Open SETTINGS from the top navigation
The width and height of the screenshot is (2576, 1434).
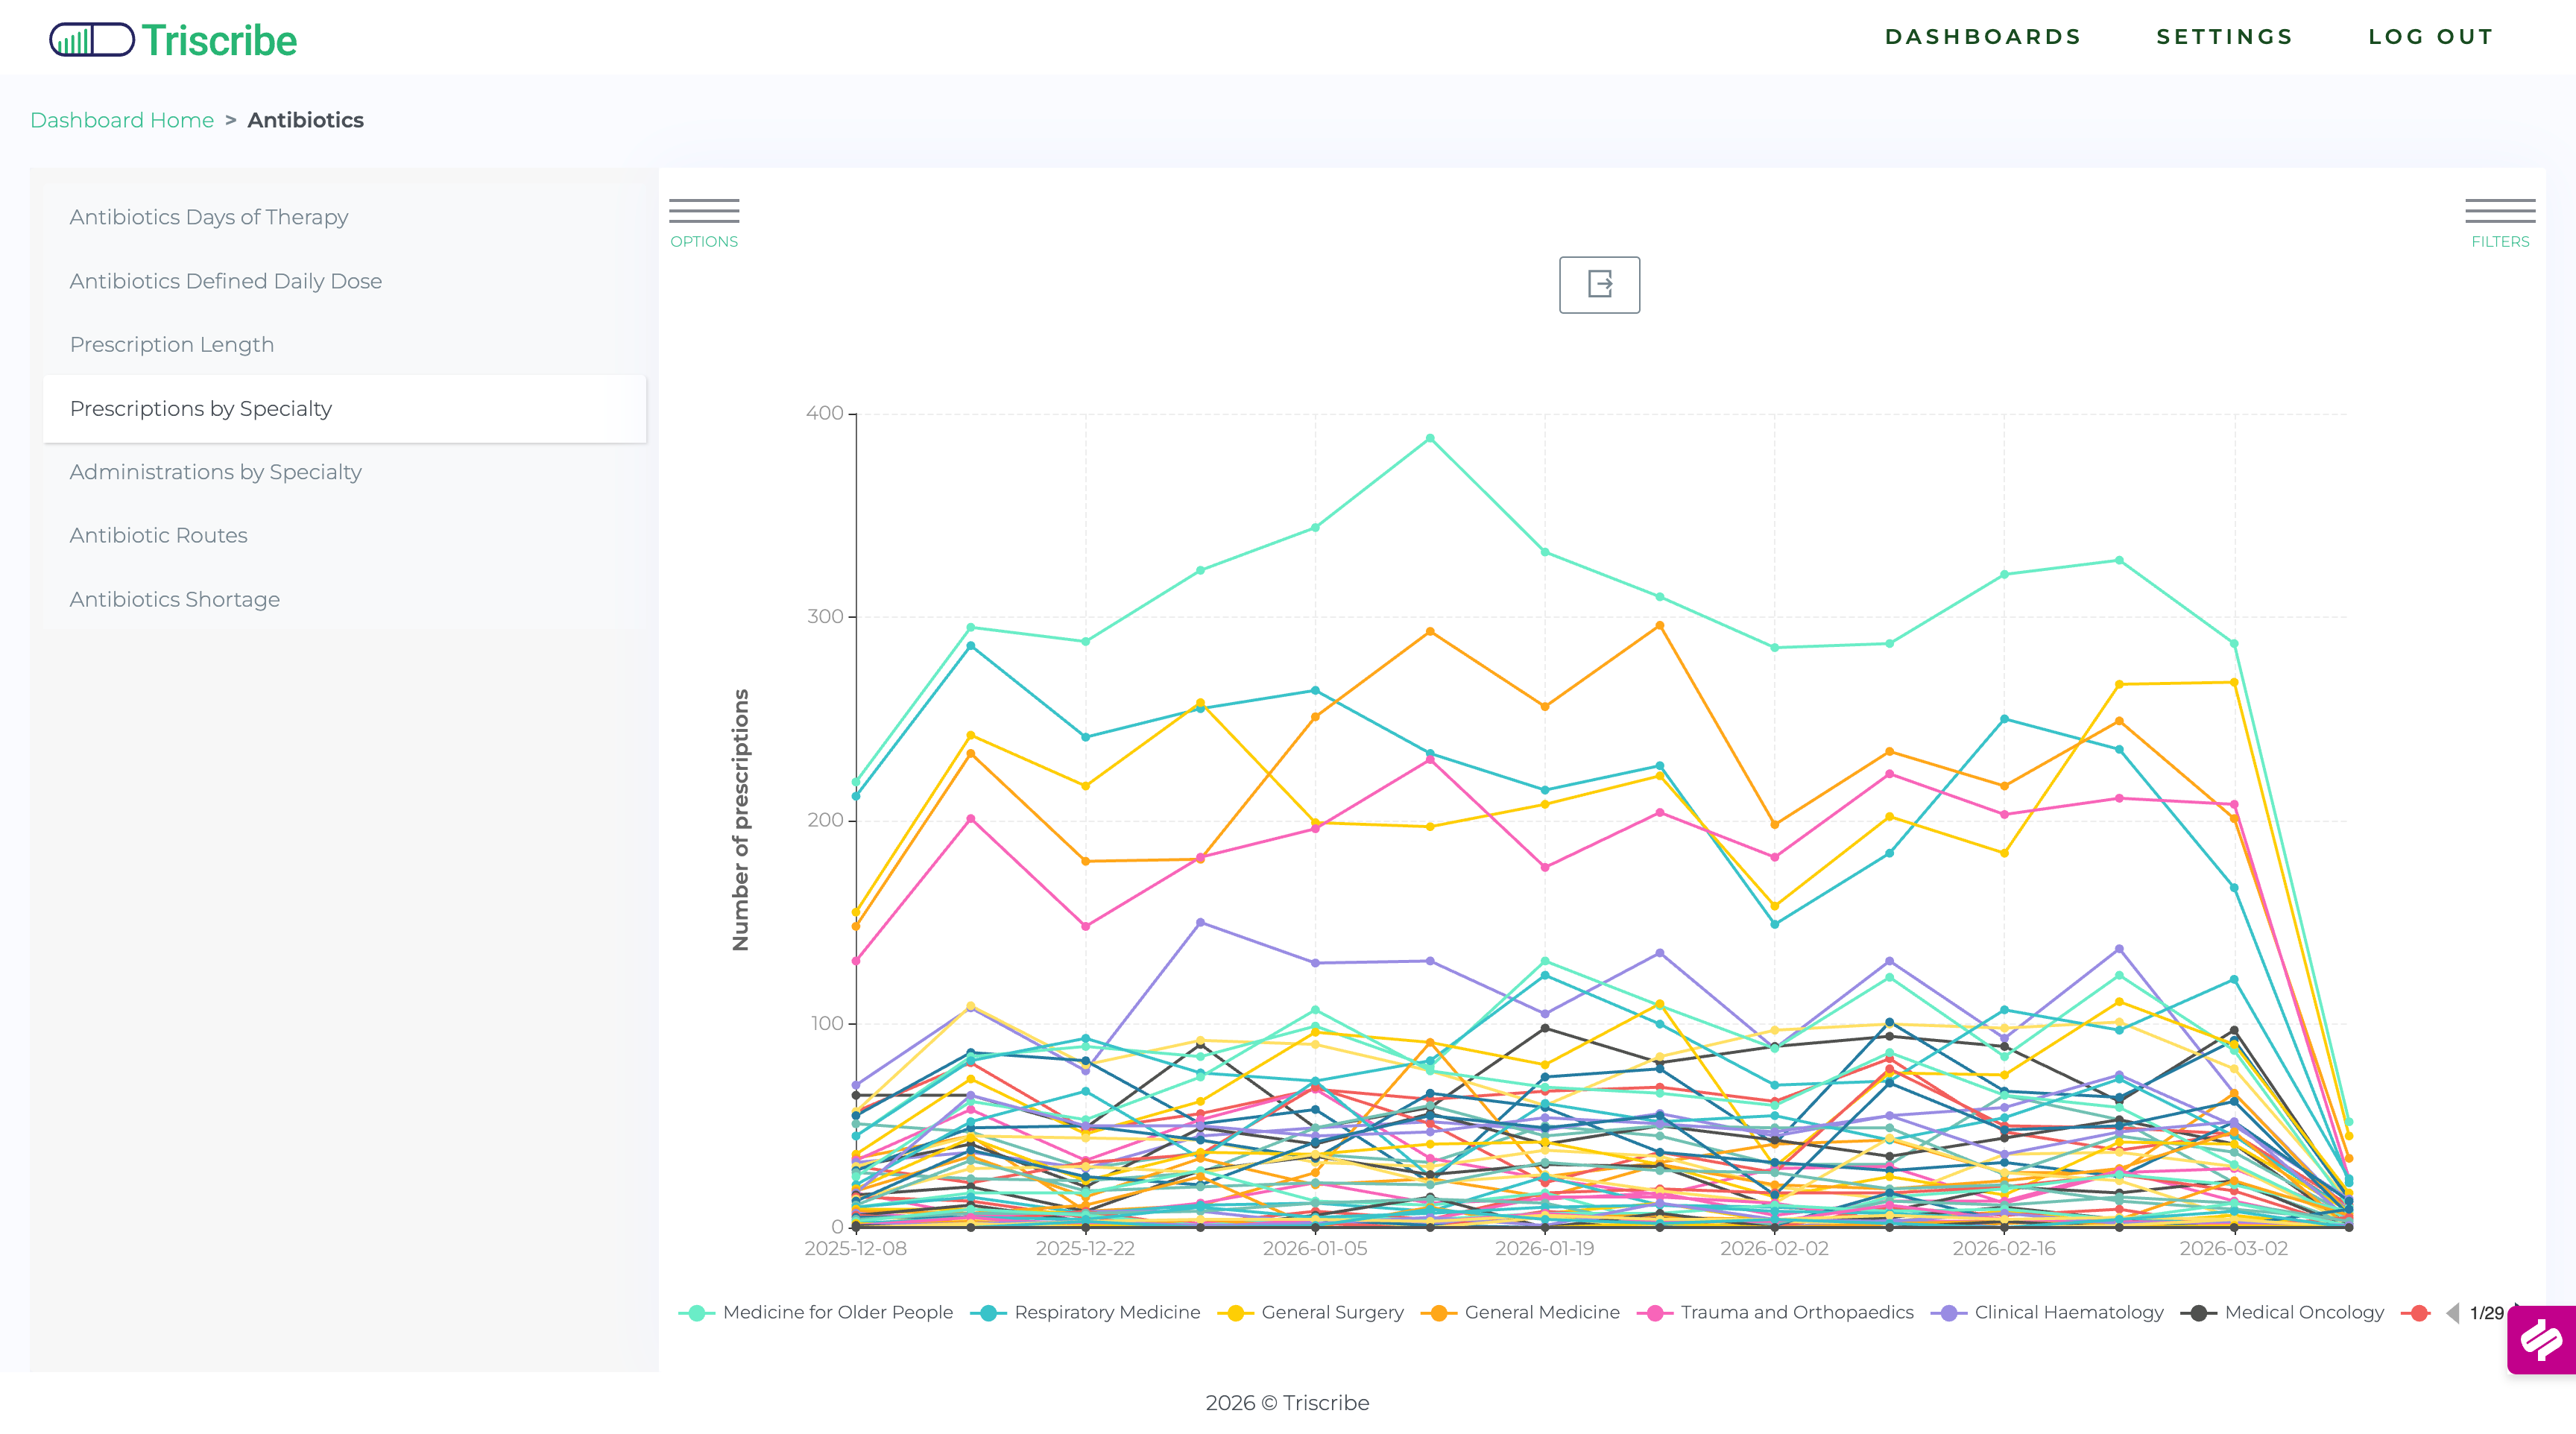2226,37
